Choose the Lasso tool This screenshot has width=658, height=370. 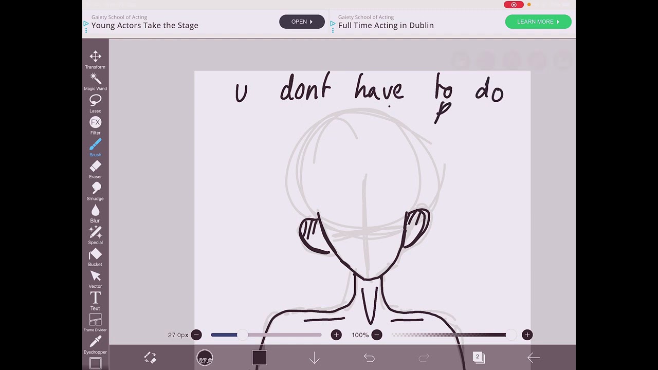tap(95, 104)
